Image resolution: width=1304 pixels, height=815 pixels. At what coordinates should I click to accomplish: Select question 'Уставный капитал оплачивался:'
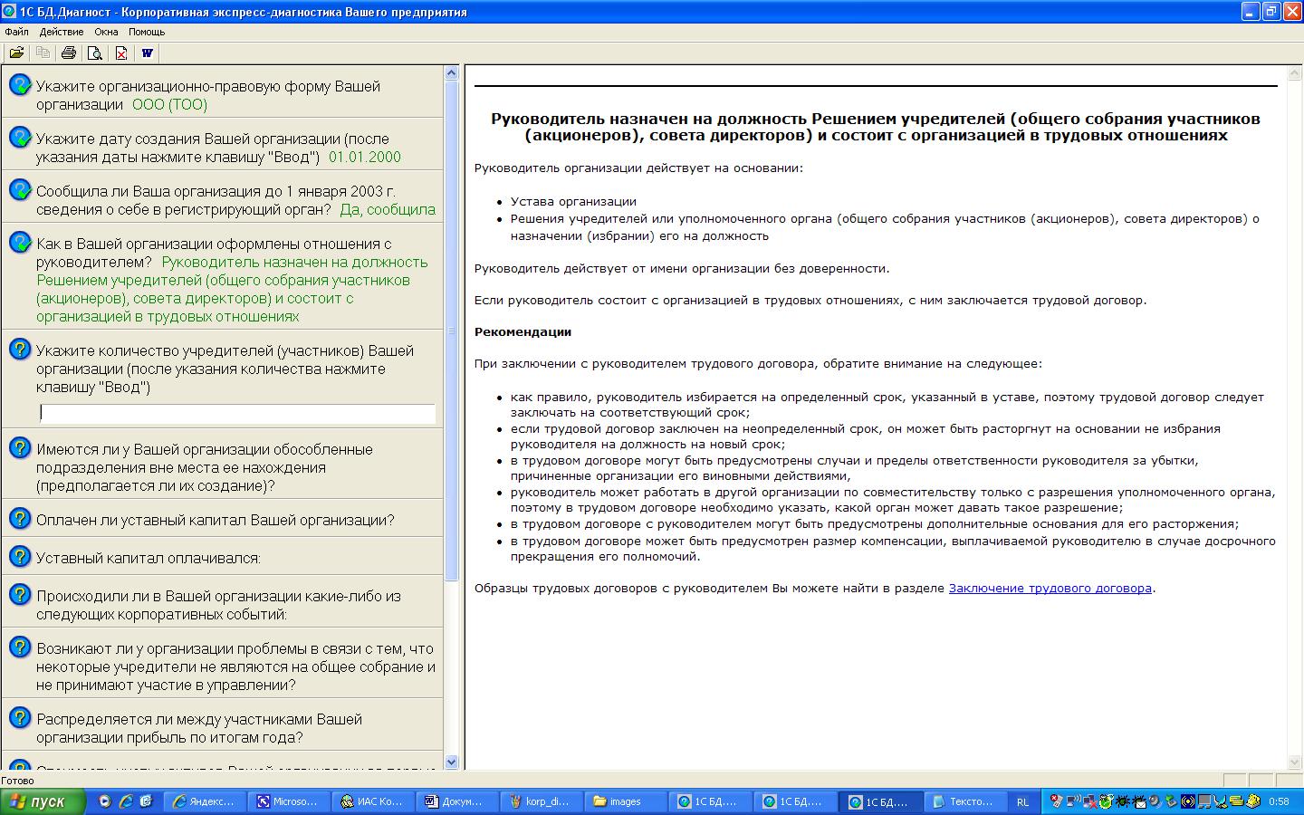(149, 559)
